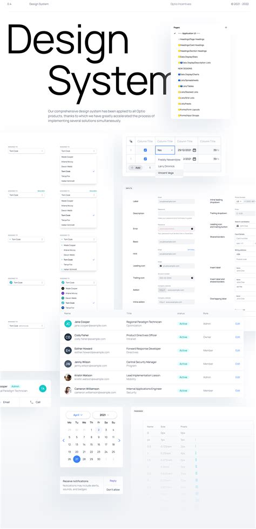Image resolution: width=256 pixels, height=529 pixels.
Task: Click the error icon in the red password field
Action: (x=192, y=228)
